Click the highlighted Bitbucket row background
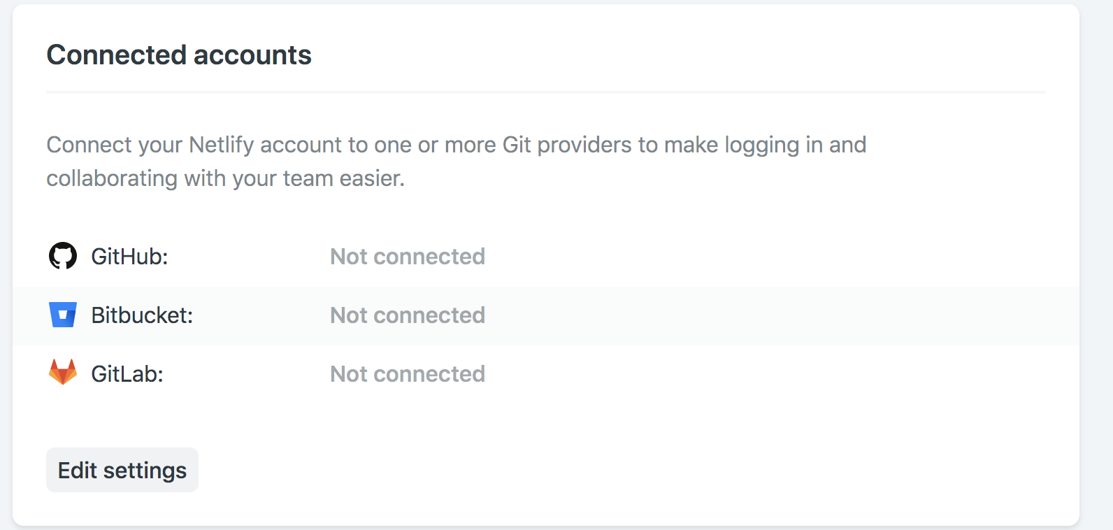This screenshot has height=530, width=1113. (x=769, y=315)
